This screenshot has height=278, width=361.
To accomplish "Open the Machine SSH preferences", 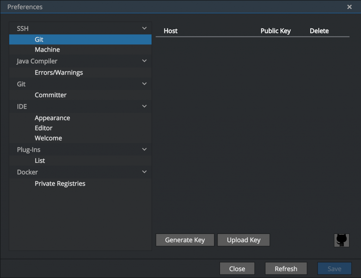I will 47,50.
